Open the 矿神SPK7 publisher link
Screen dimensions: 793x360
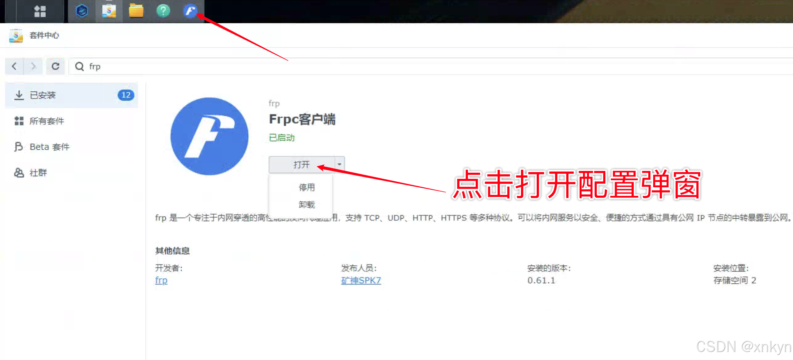pos(361,280)
